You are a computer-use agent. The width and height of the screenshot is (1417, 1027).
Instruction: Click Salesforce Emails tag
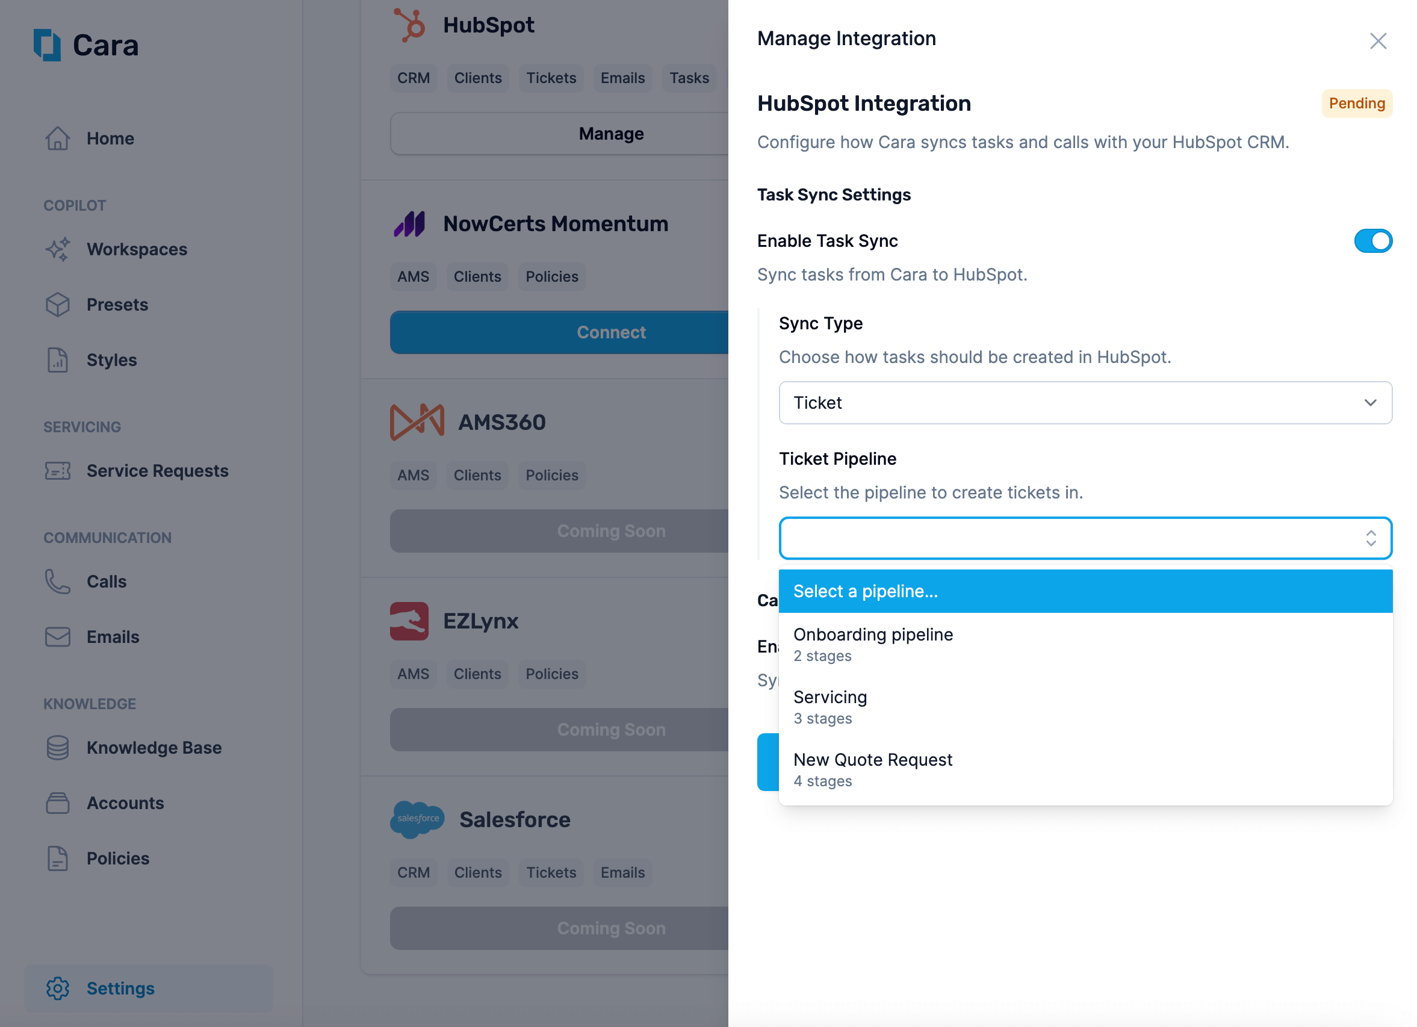point(622,873)
